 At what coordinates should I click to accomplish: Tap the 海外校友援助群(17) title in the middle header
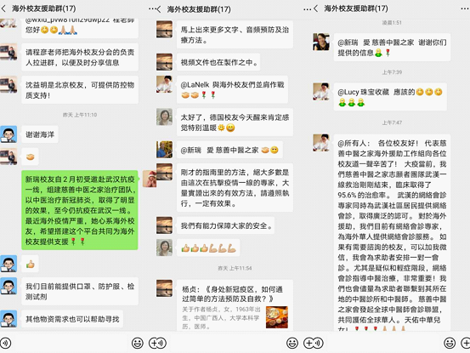[x=199, y=9]
